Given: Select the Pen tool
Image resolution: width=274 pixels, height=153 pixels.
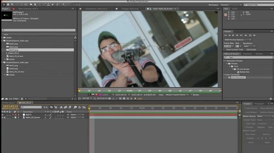Looking at the screenshot, I should pyautogui.click(x=35, y=5).
